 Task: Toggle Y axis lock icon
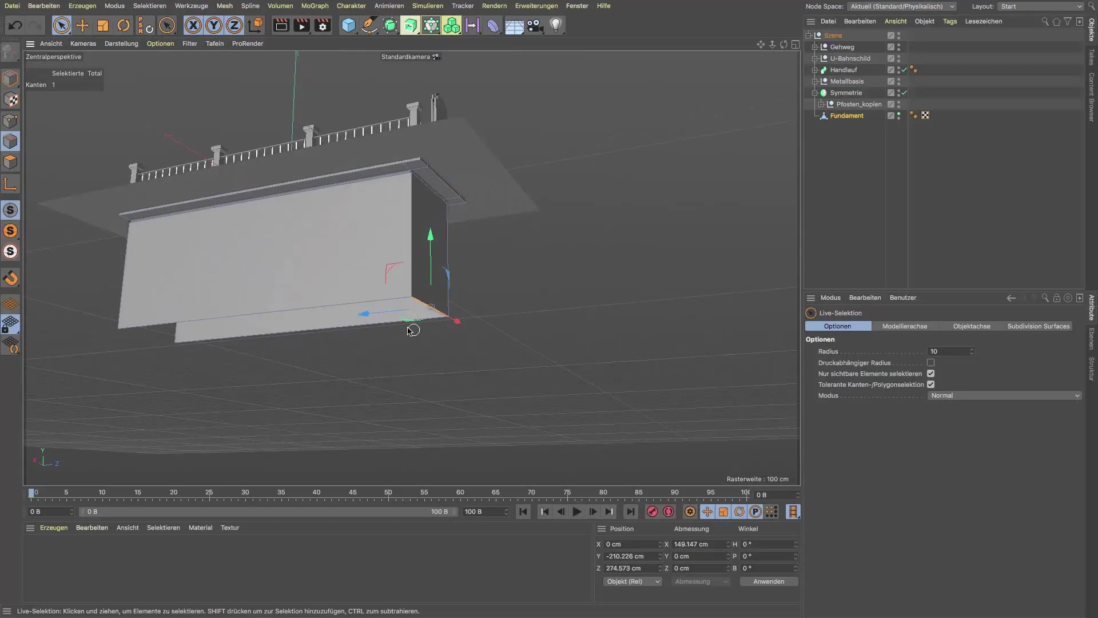coord(214,25)
